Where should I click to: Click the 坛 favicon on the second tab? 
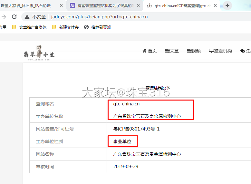click(x=72, y=5)
